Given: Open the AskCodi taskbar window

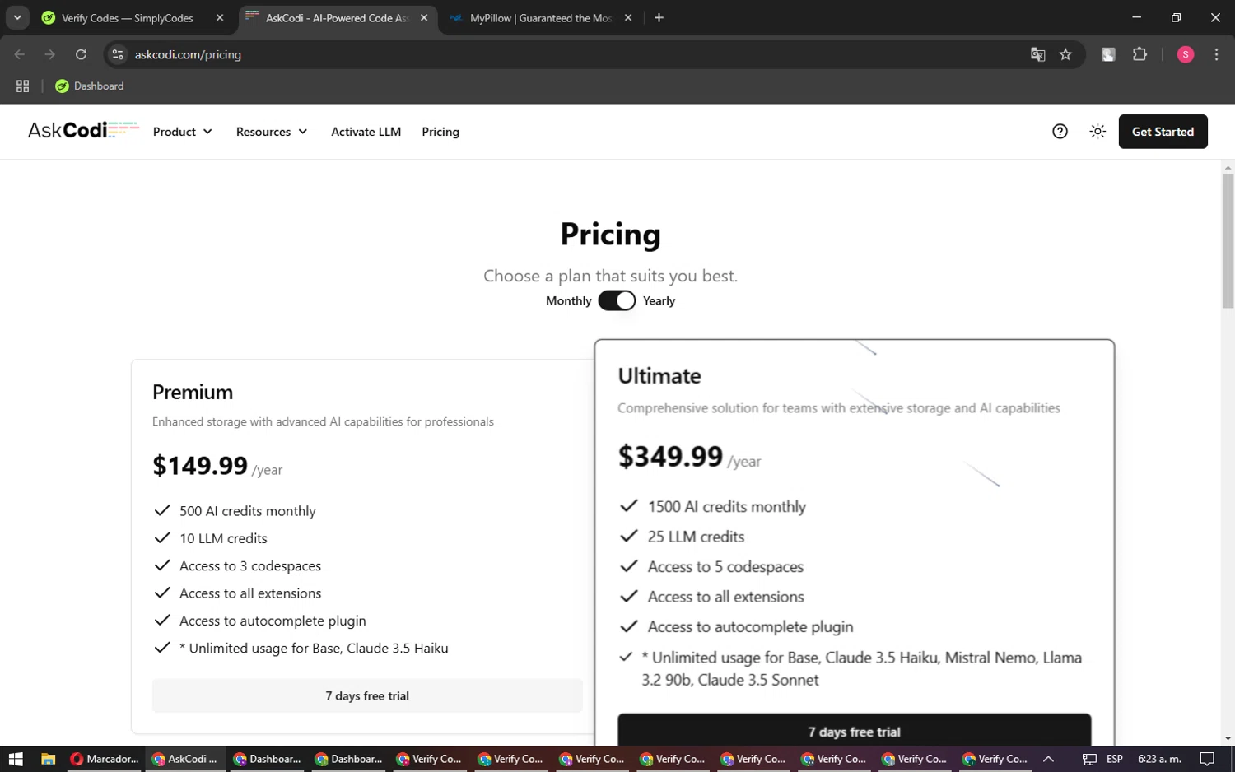Looking at the screenshot, I should (x=186, y=759).
